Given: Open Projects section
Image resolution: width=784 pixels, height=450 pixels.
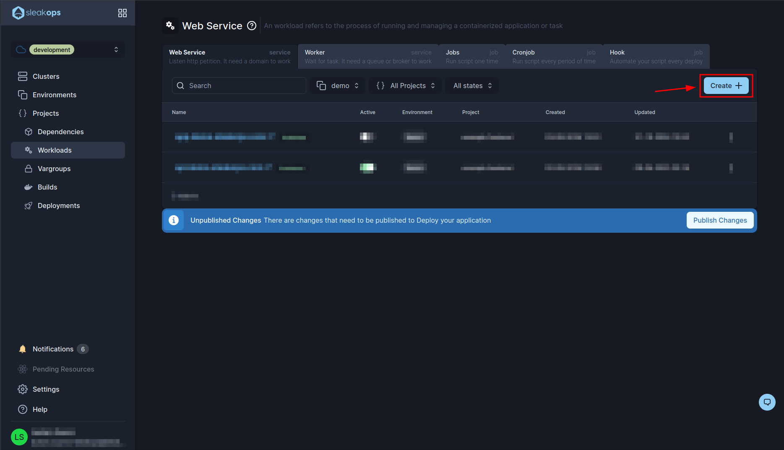Looking at the screenshot, I should tap(68, 113).
